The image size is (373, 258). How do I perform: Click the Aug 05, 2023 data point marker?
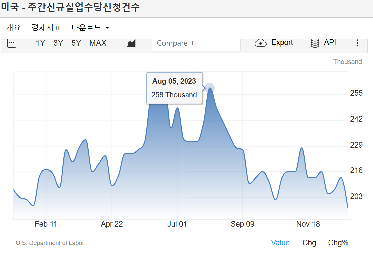pyautogui.click(x=210, y=88)
